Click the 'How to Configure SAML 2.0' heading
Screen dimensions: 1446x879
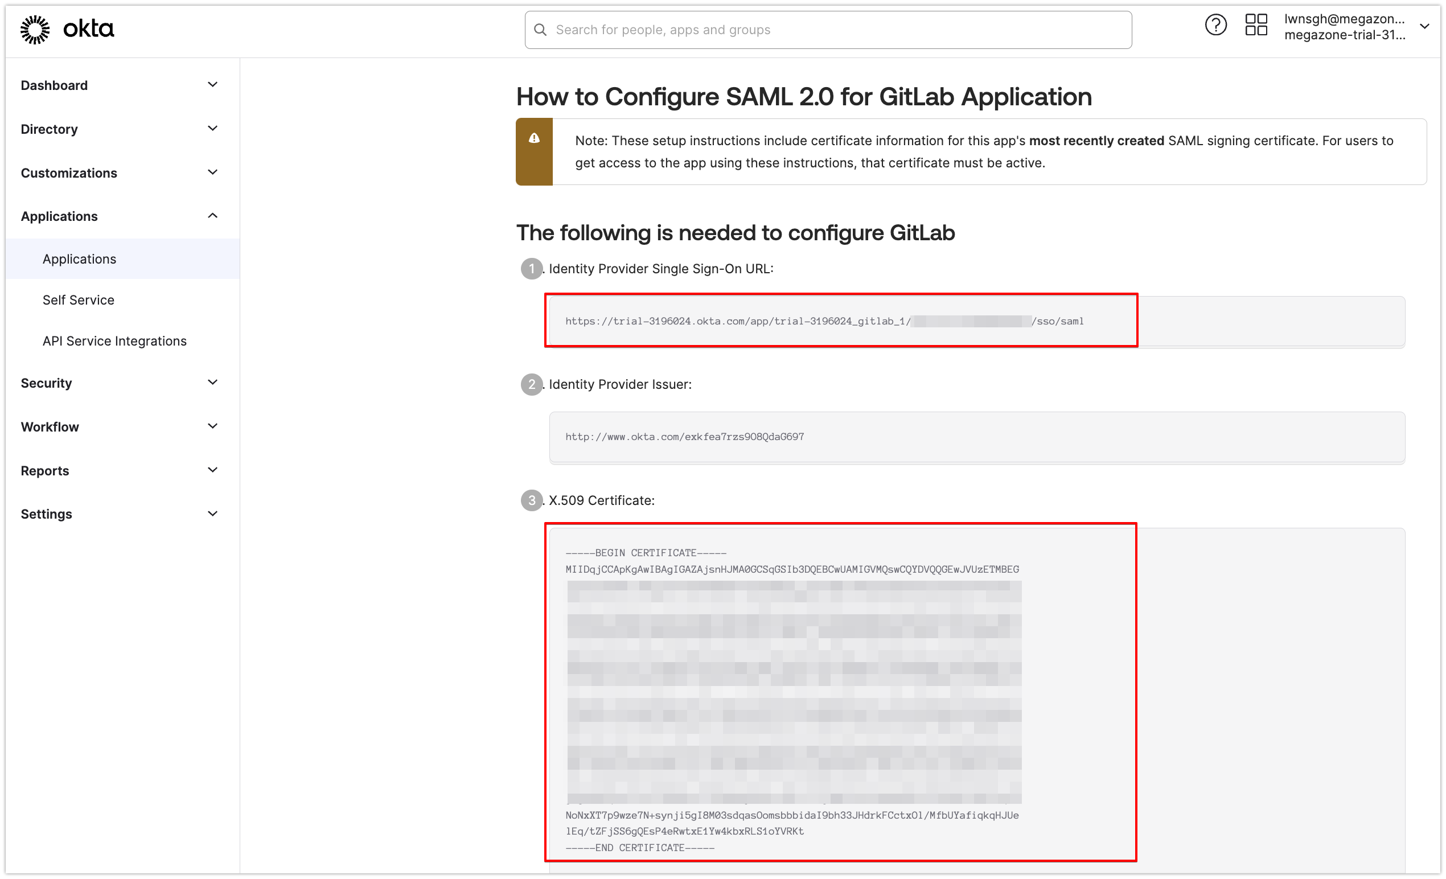804,97
